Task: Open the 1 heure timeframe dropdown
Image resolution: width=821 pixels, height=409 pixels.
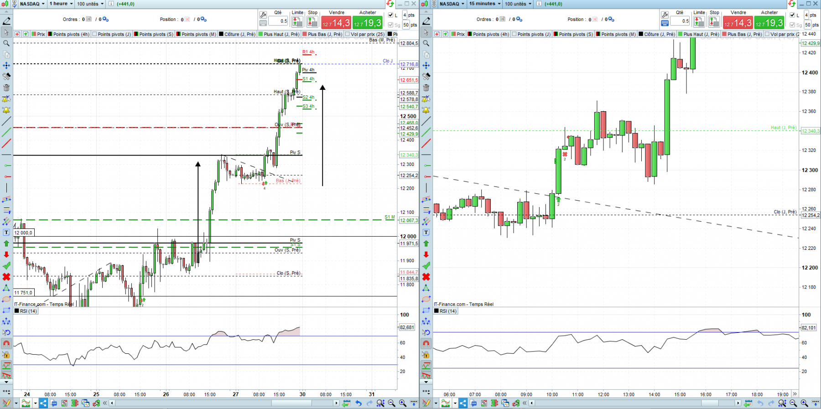Action: (x=61, y=4)
